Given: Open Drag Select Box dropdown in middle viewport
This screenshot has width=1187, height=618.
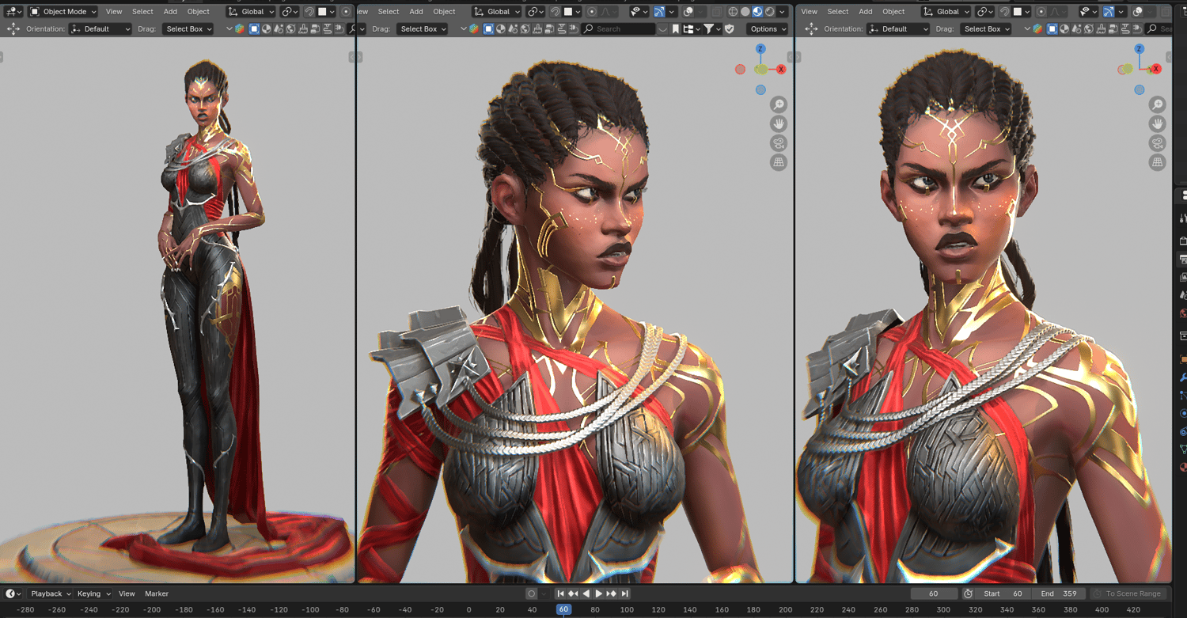Looking at the screenshot, I should click(422, 28).
